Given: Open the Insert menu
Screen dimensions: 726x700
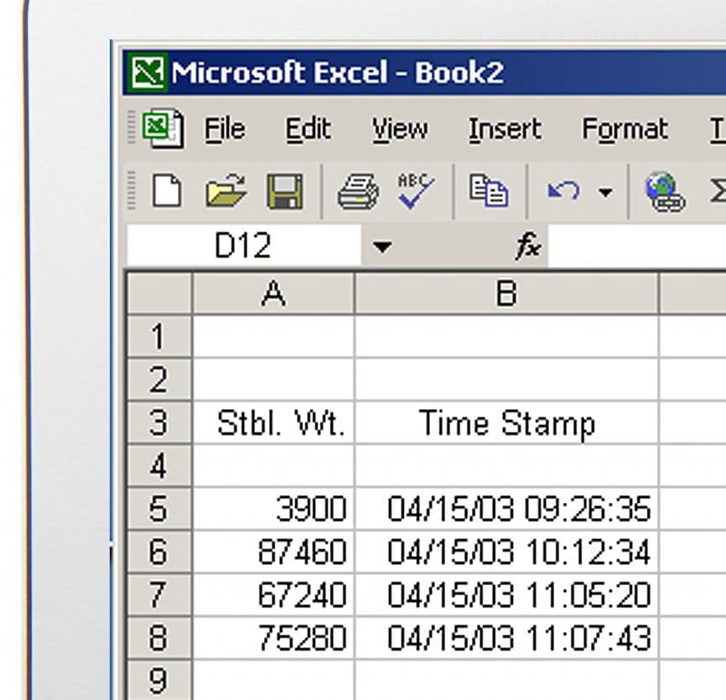Looking at the screenshot, I should click(504, 130).
